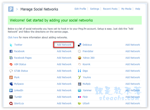Viewport: 150px width, 110px height.
Task: Open the Facebook Pages name link
Action: [23, 58]
